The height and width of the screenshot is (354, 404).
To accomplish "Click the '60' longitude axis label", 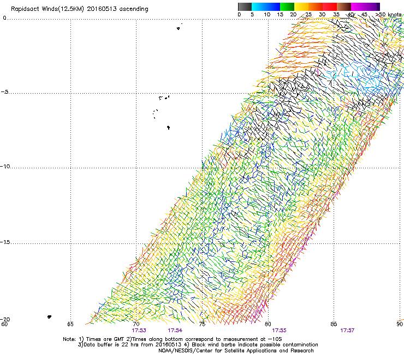I will click(4, 324).
